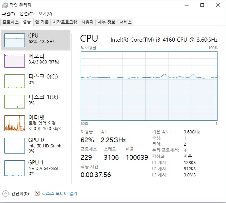The image size is (226, 203).
Task: Click the 간단히(D) button label
Action: 20,193
